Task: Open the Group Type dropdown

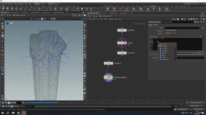Action: (172, 31)
